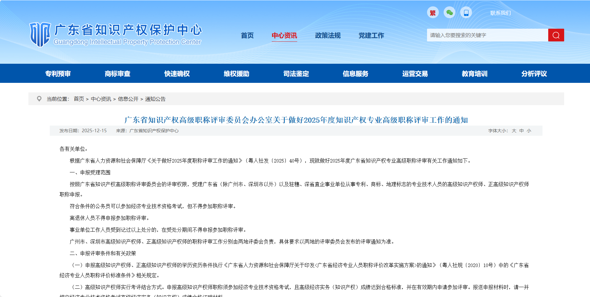Select 维权援助 in the blue navigation bar

tap(236, 74)
